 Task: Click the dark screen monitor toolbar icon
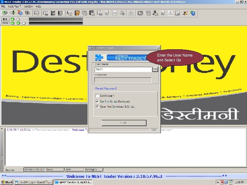coord(140,13)
